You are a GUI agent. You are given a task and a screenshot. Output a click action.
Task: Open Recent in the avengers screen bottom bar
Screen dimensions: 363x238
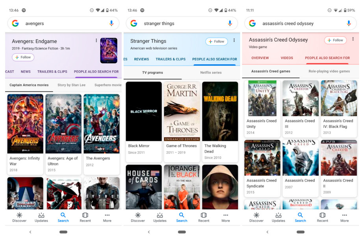(85, 218)
